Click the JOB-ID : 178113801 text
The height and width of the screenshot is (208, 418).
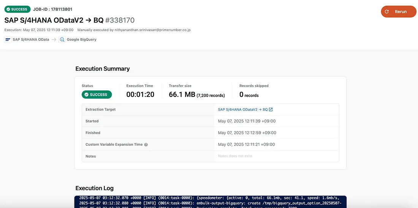coord(53,9)
